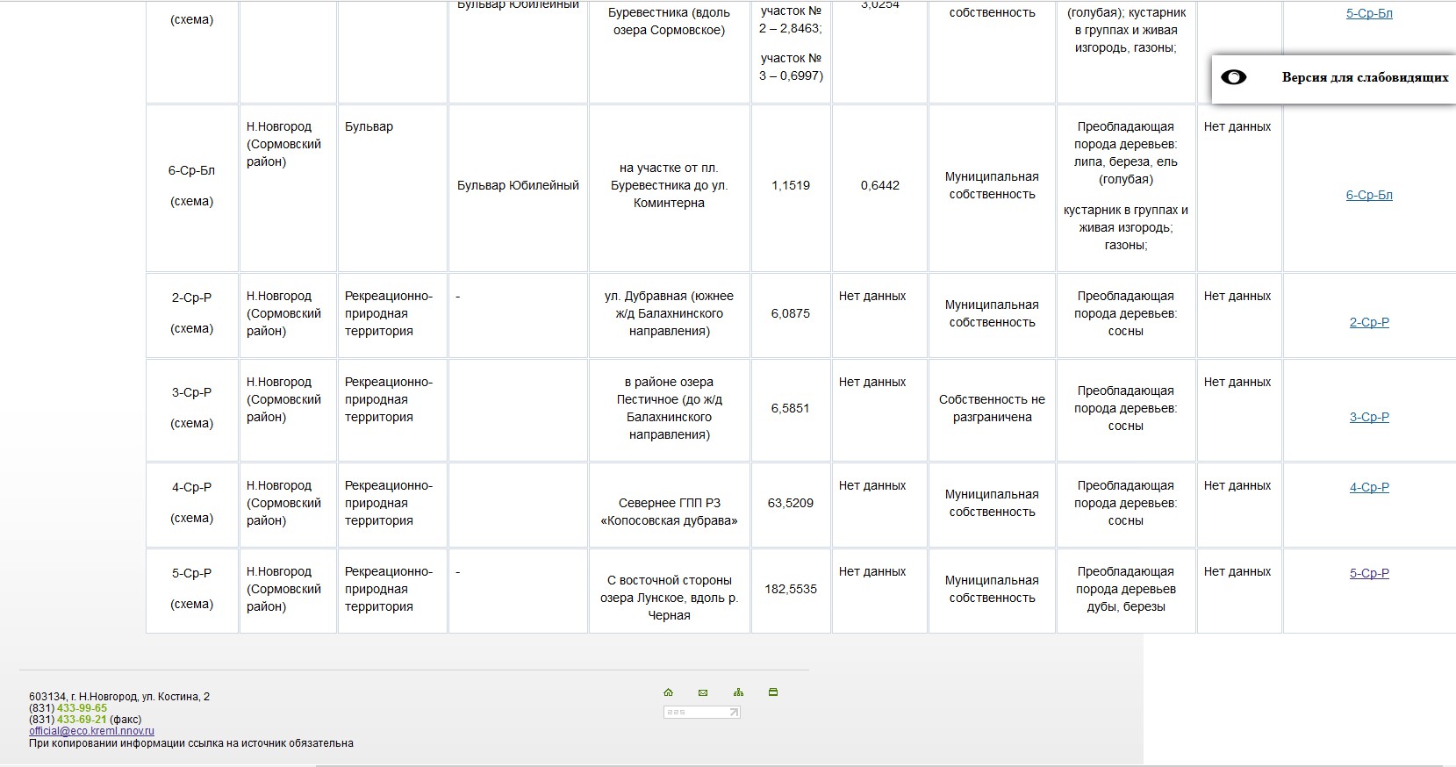1456x767 pixels.
Task: Click the 433-99-65 phone number
Action: click(x=82, y=708)
